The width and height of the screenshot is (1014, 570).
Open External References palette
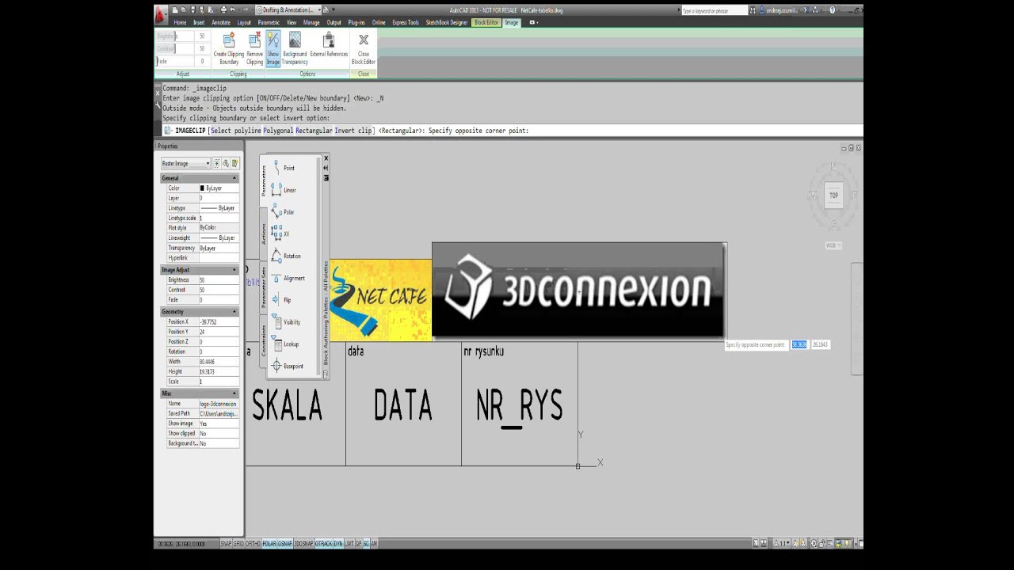(329, 46)
